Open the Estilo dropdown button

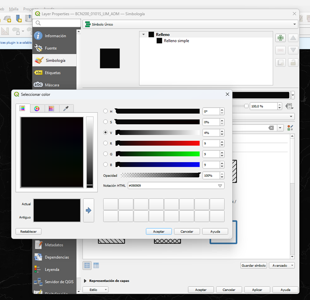point(95,290)
